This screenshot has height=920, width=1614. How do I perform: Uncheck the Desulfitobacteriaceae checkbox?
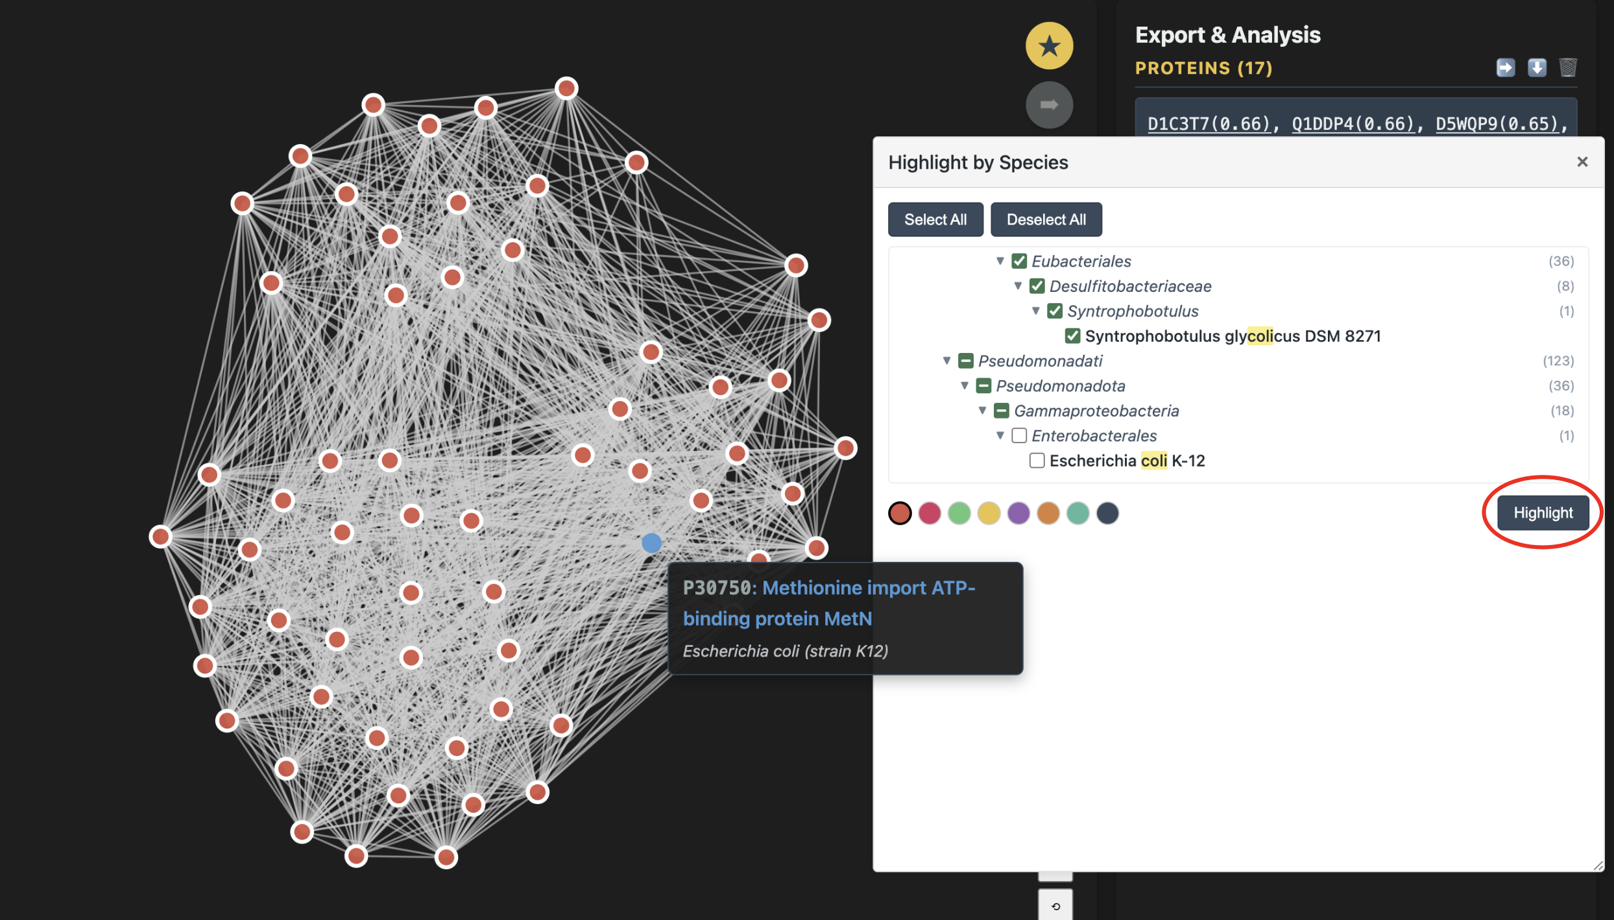coord(1037,285)
